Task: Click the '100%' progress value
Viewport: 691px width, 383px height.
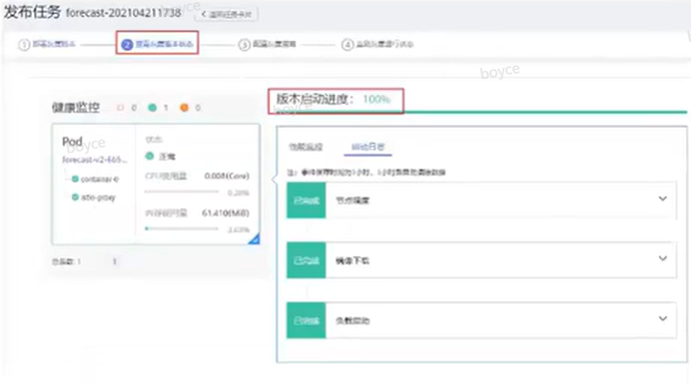Action: click(x=376, y=100)
